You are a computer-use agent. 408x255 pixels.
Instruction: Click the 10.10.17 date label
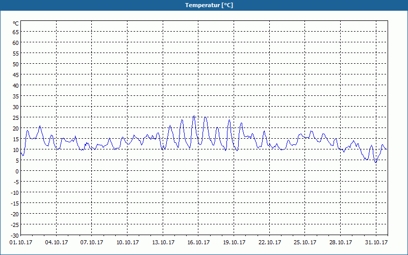click(127, 242)
